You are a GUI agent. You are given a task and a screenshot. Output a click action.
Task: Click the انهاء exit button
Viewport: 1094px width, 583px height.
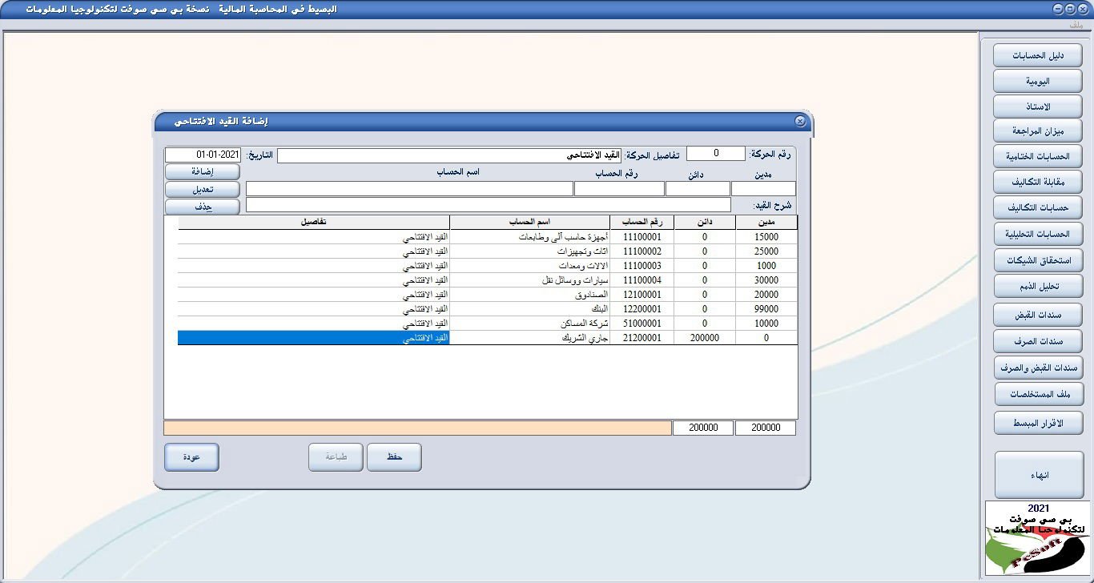pos(1038,475)
